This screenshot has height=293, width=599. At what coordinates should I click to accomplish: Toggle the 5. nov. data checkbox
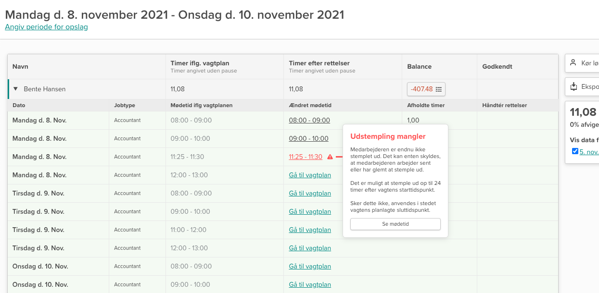click(575, 151)
